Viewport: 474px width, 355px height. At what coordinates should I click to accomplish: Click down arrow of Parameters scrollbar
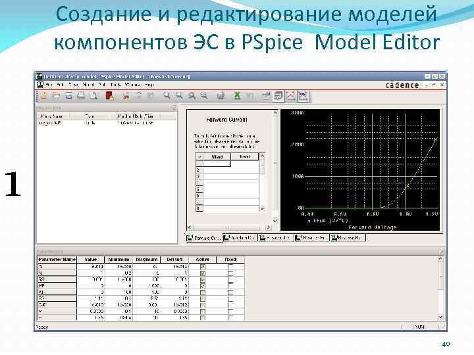(440, 317)
